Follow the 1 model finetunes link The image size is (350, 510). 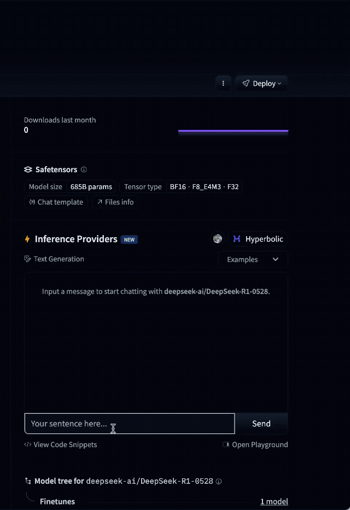coord(274,501)
